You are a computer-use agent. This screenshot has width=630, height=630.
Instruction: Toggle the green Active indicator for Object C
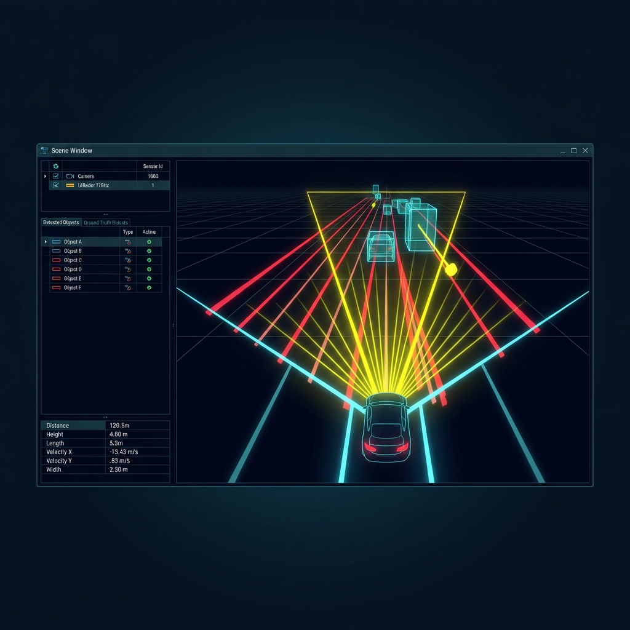click(x=149, y=260)
